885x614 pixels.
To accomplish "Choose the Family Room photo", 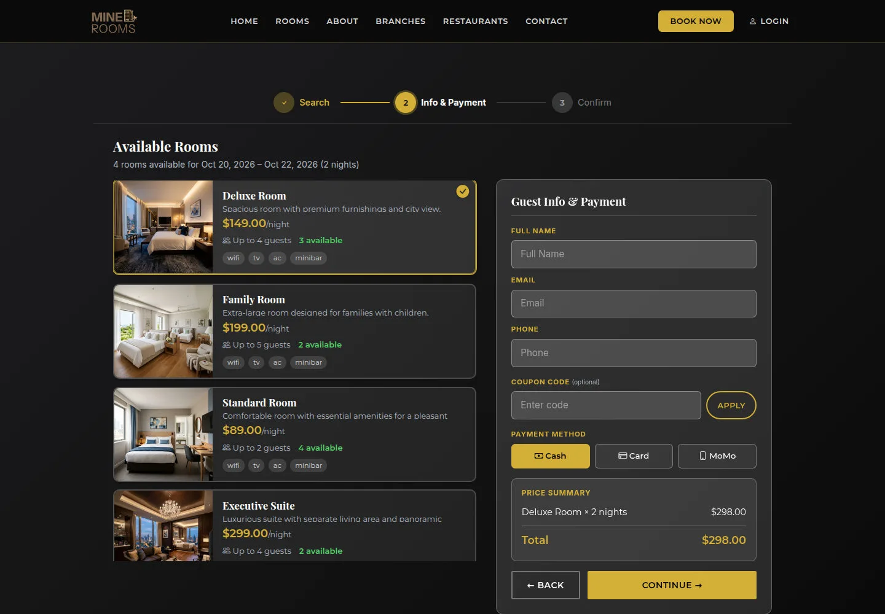I will [x=163, y=331].
